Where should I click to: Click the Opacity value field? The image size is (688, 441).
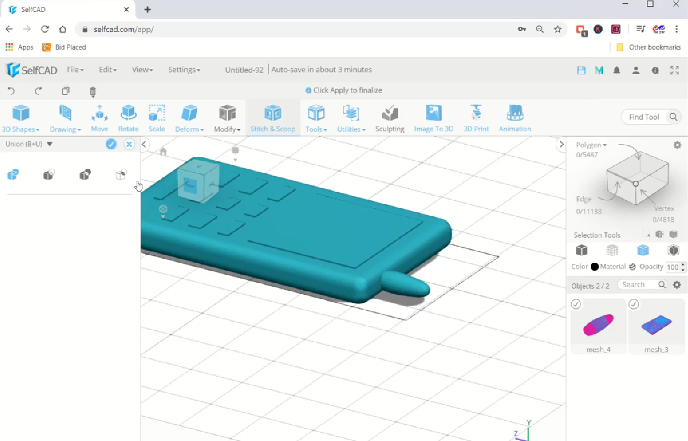click(x=673, y=267)
